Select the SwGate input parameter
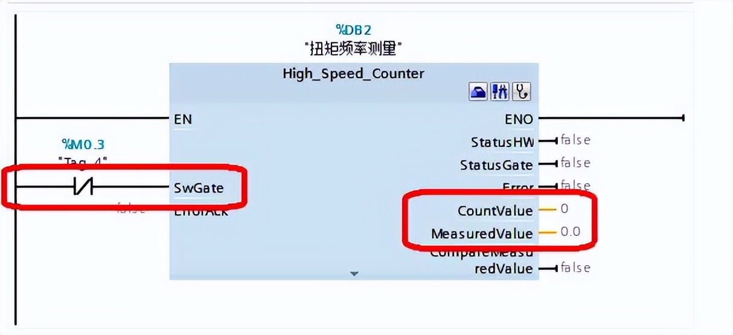This screenshot has height=335, width=733. [199, 188]
